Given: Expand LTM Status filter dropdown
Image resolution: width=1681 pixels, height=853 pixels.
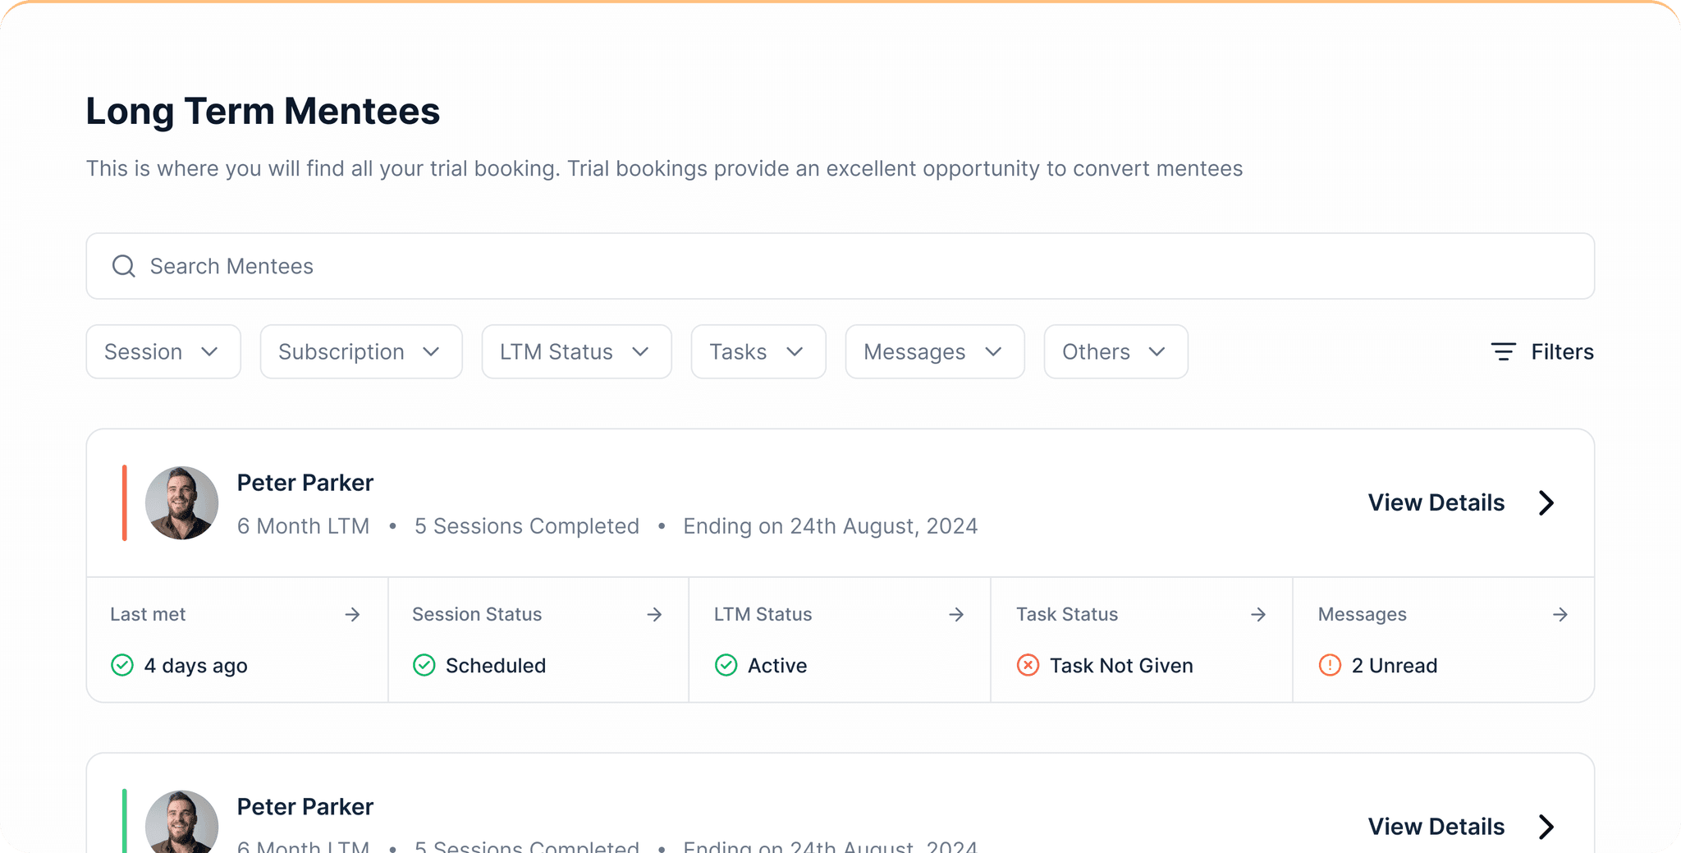Looking at the screenshot, I should [576, 351].
